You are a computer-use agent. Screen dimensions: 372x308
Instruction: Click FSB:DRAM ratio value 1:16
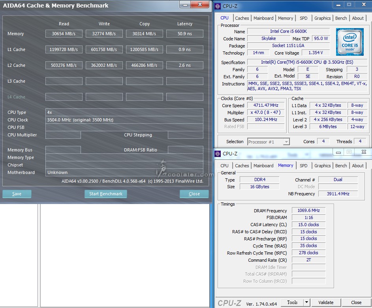coord(308,217)
